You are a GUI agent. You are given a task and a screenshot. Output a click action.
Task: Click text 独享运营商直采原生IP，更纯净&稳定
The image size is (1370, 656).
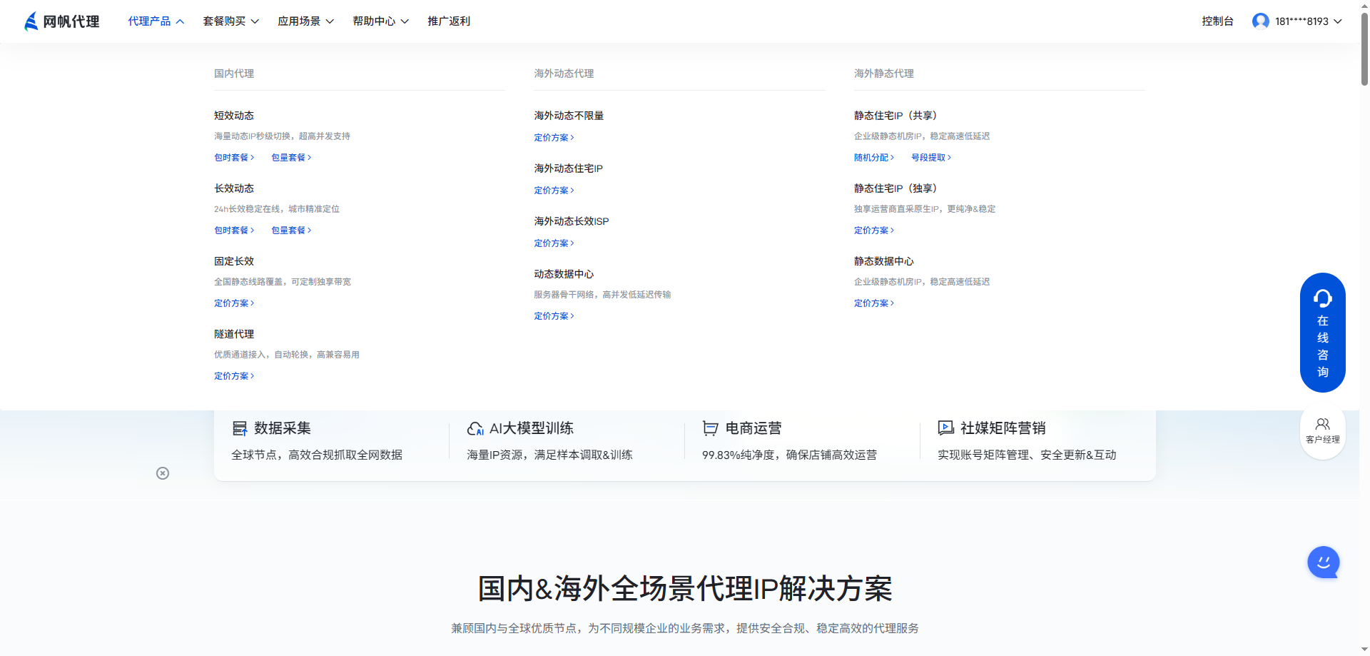coord(925,209)
